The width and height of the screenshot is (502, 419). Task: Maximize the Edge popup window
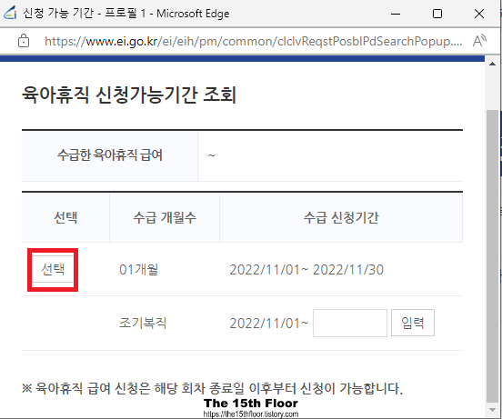437,14
